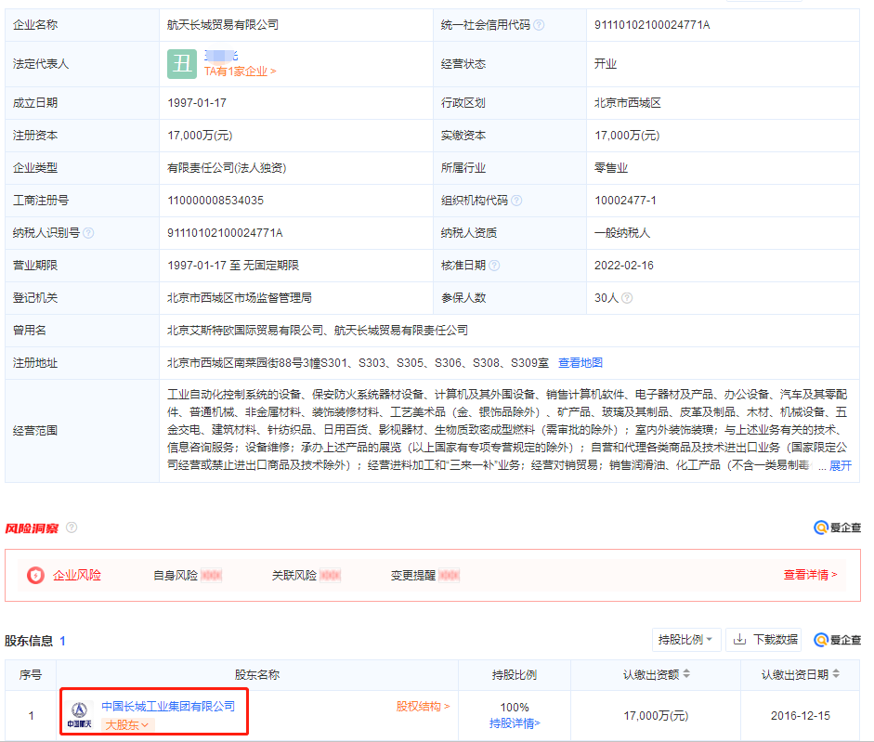Open shareholder 中国长城工业集团有限公司 link
The width and height of the screenshot is (874, 742).
tap(168, 707)
